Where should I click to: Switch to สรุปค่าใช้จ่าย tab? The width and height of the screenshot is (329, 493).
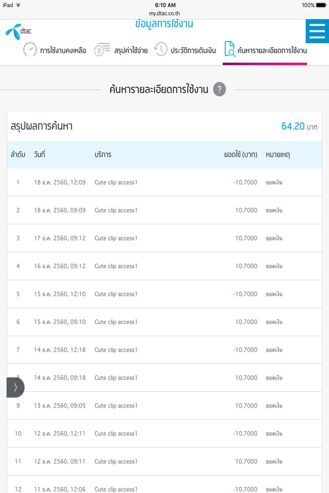click(131, 50)
